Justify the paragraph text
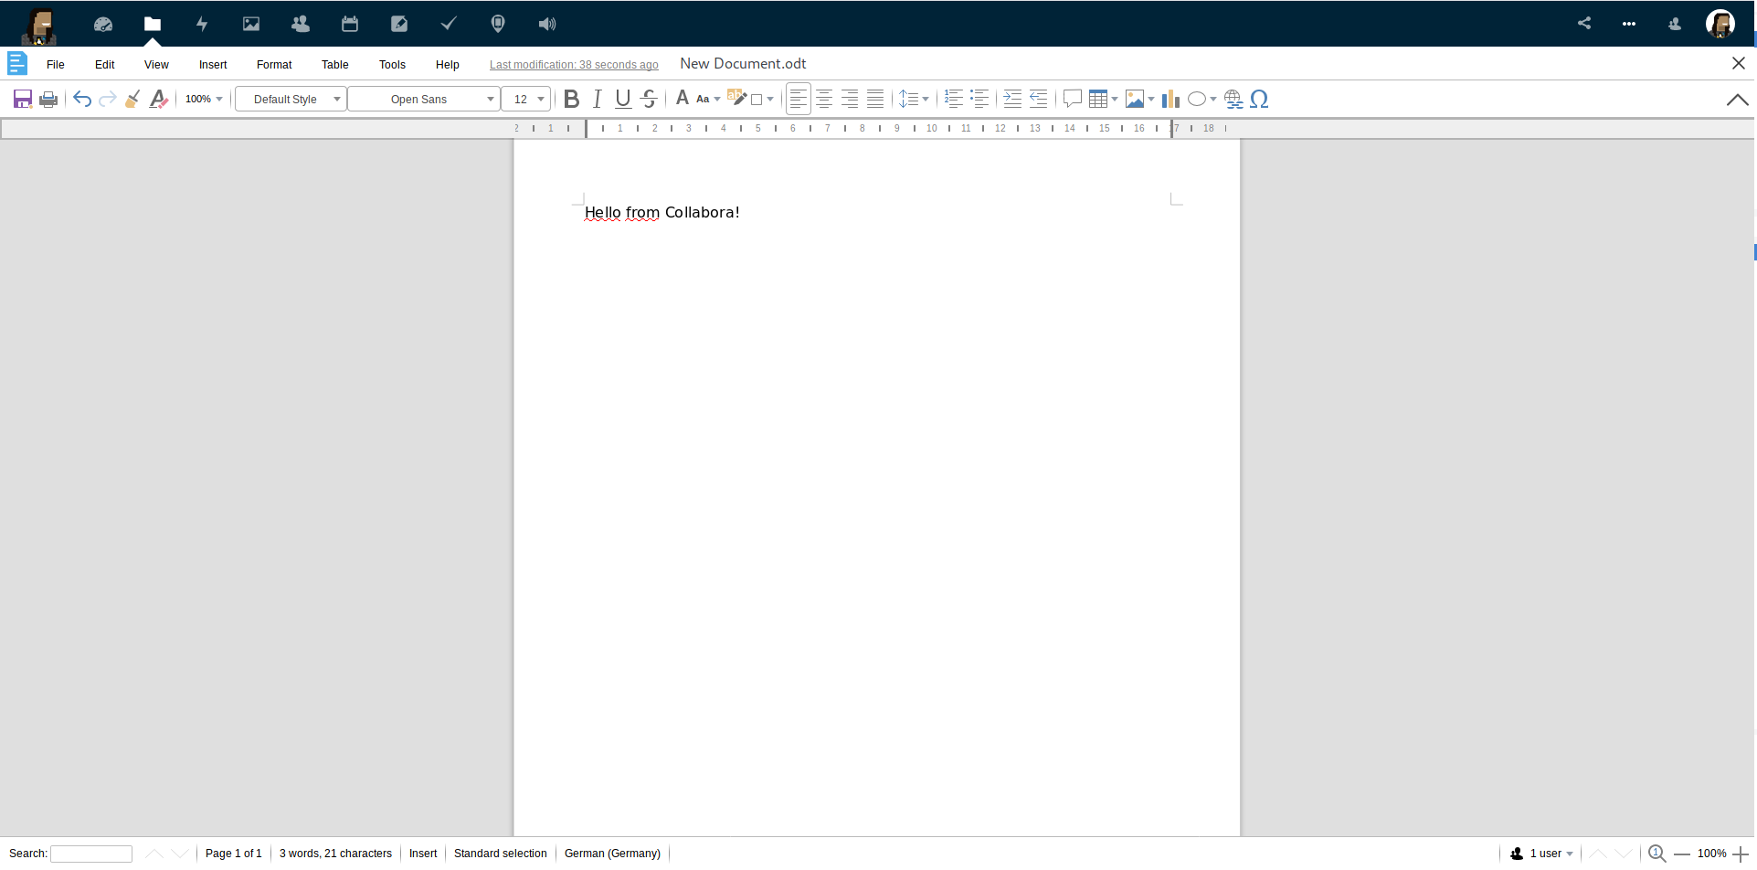Image resolution: width=1757 pixels, height=870 pixels. click(x=875, y=99)
